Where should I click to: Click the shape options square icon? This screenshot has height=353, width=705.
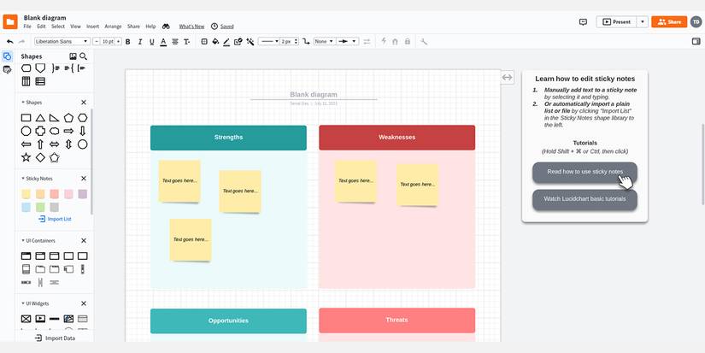point(204,41)
